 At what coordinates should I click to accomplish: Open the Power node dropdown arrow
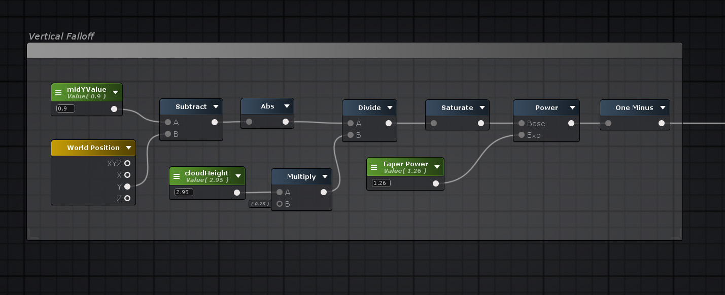click(x=572, y=107)
